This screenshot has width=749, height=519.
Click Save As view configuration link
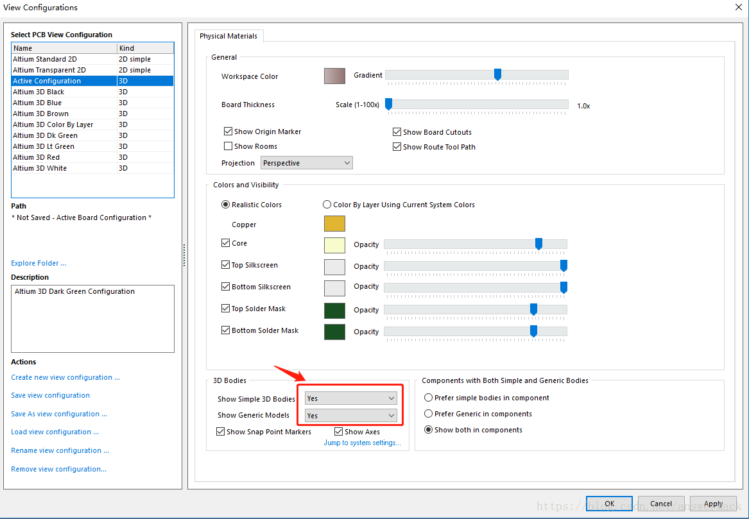click(x=59, y=414)
